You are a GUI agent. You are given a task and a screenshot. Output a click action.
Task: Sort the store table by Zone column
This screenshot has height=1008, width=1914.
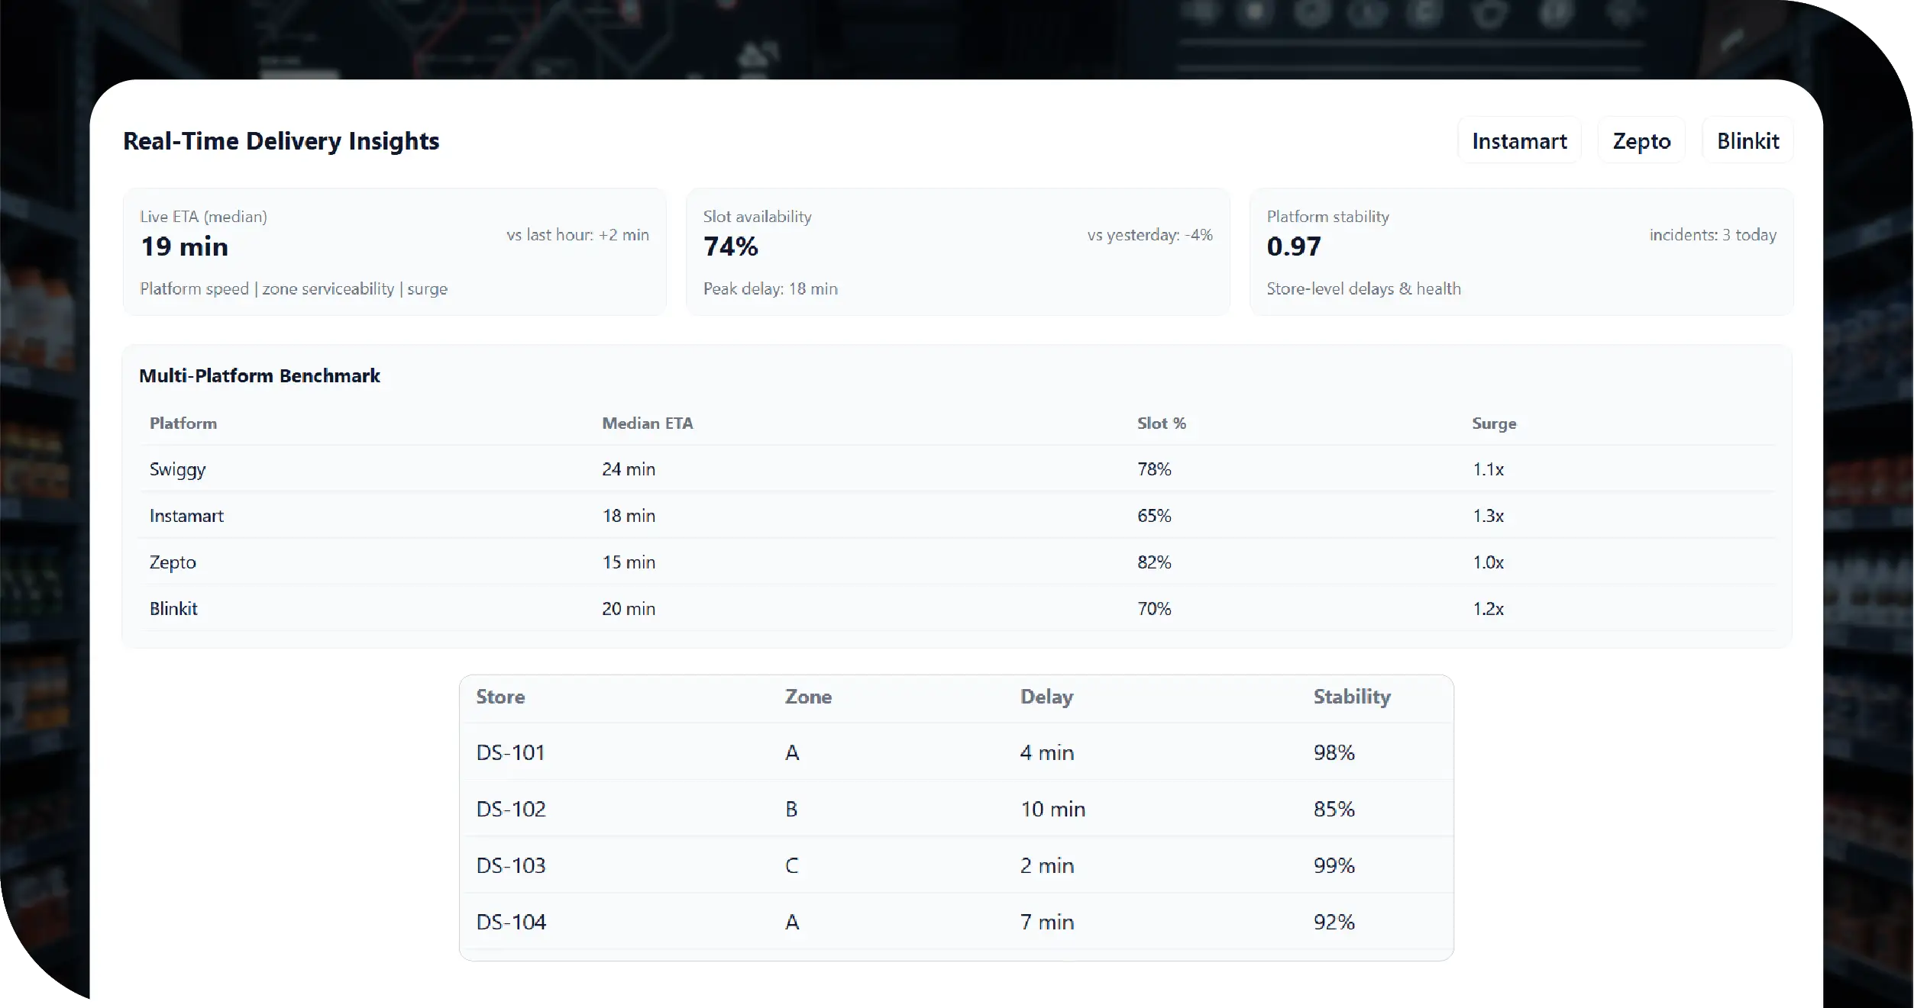(x=808, y=697)
